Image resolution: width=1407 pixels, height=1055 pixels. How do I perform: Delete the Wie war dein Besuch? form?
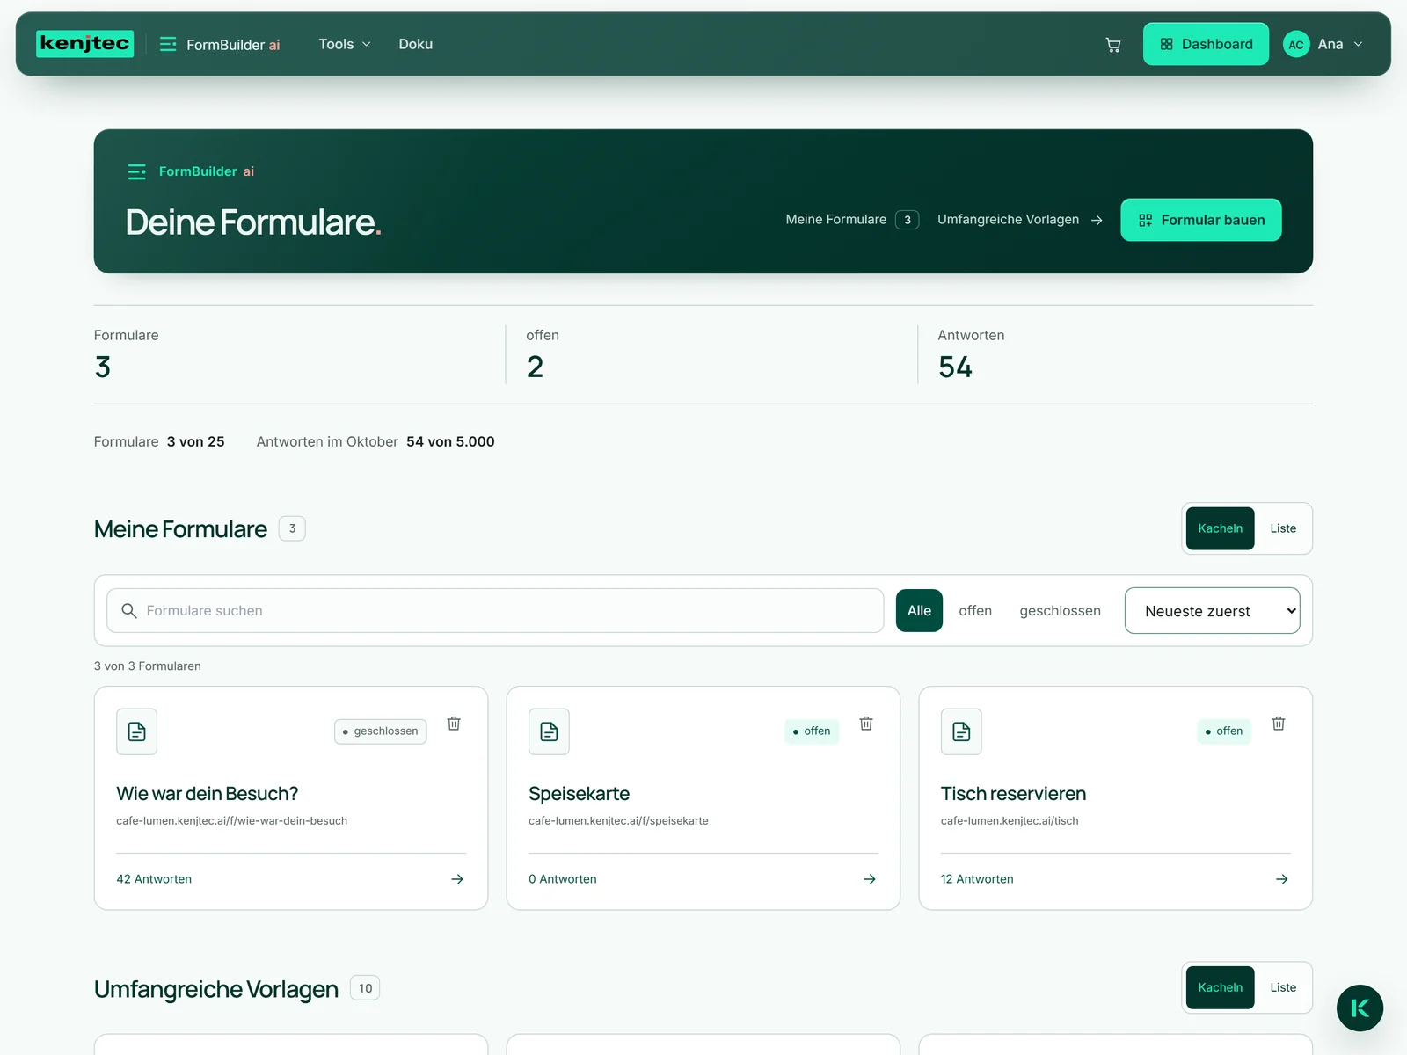pos(454,724)
